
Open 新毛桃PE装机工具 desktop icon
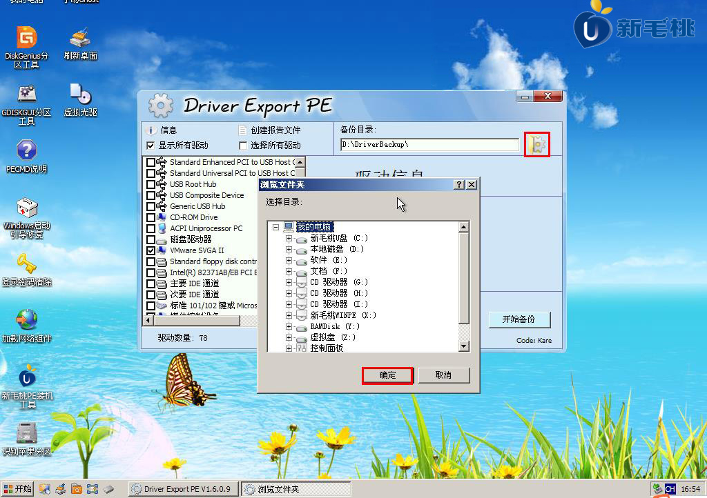(x=27, y=386)
